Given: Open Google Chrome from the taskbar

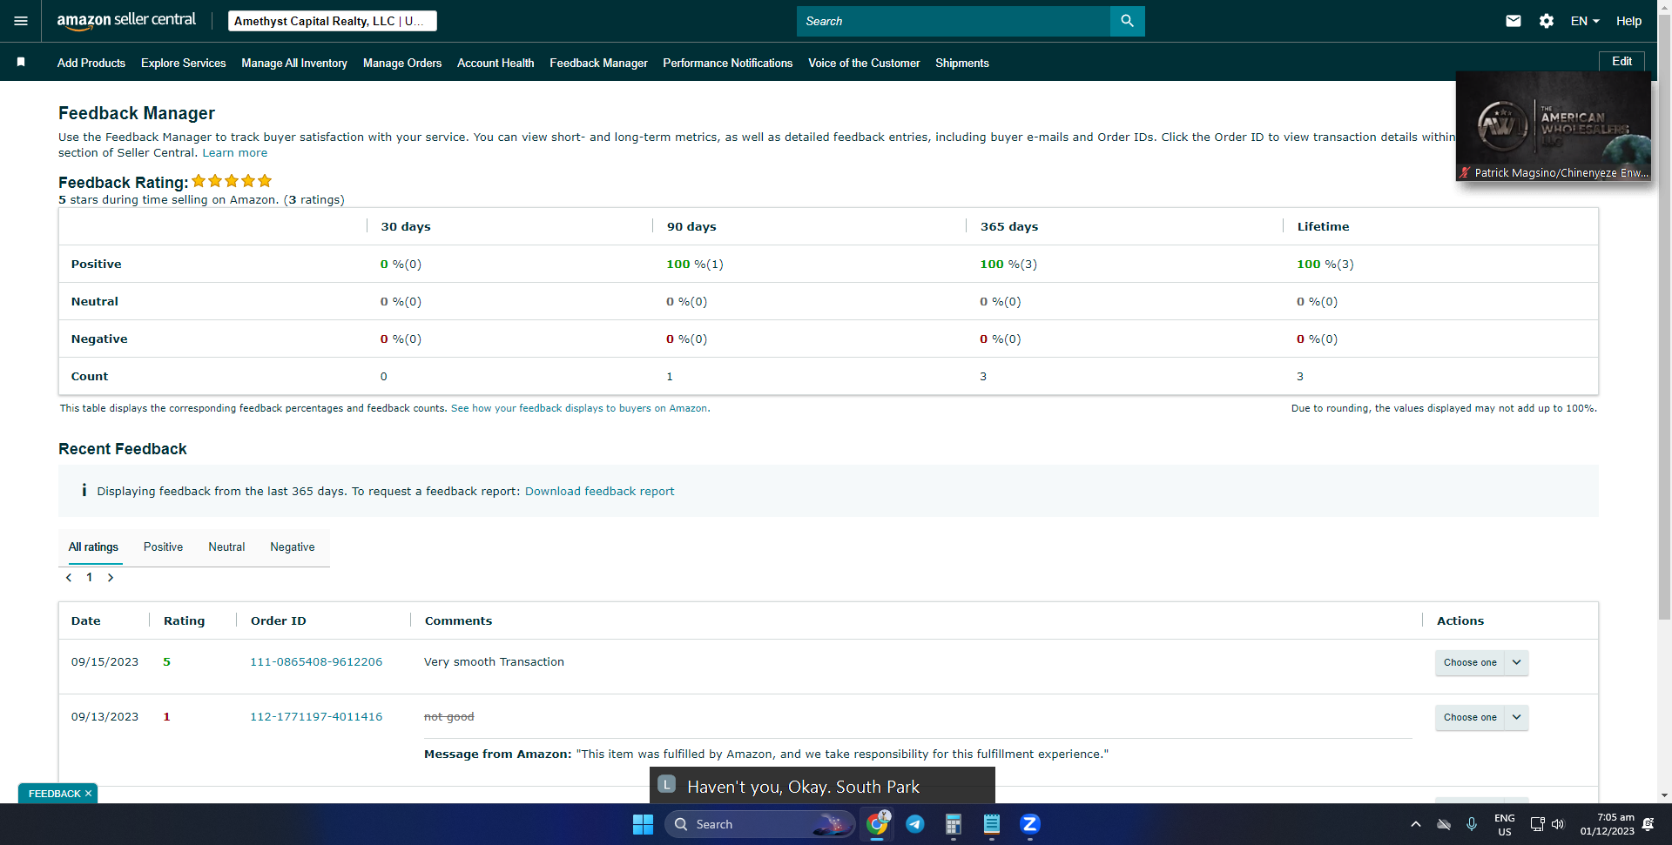Looking at the screenshot, I should tap(877, 824).
